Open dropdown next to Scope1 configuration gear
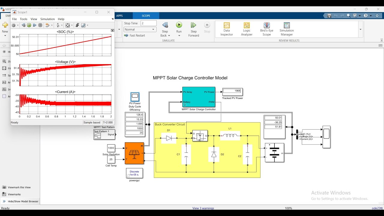The height and width of the screenshot is (216, 384). (x=18, y=25)
